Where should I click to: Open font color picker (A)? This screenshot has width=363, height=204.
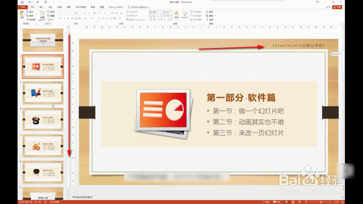coord(92,19)
